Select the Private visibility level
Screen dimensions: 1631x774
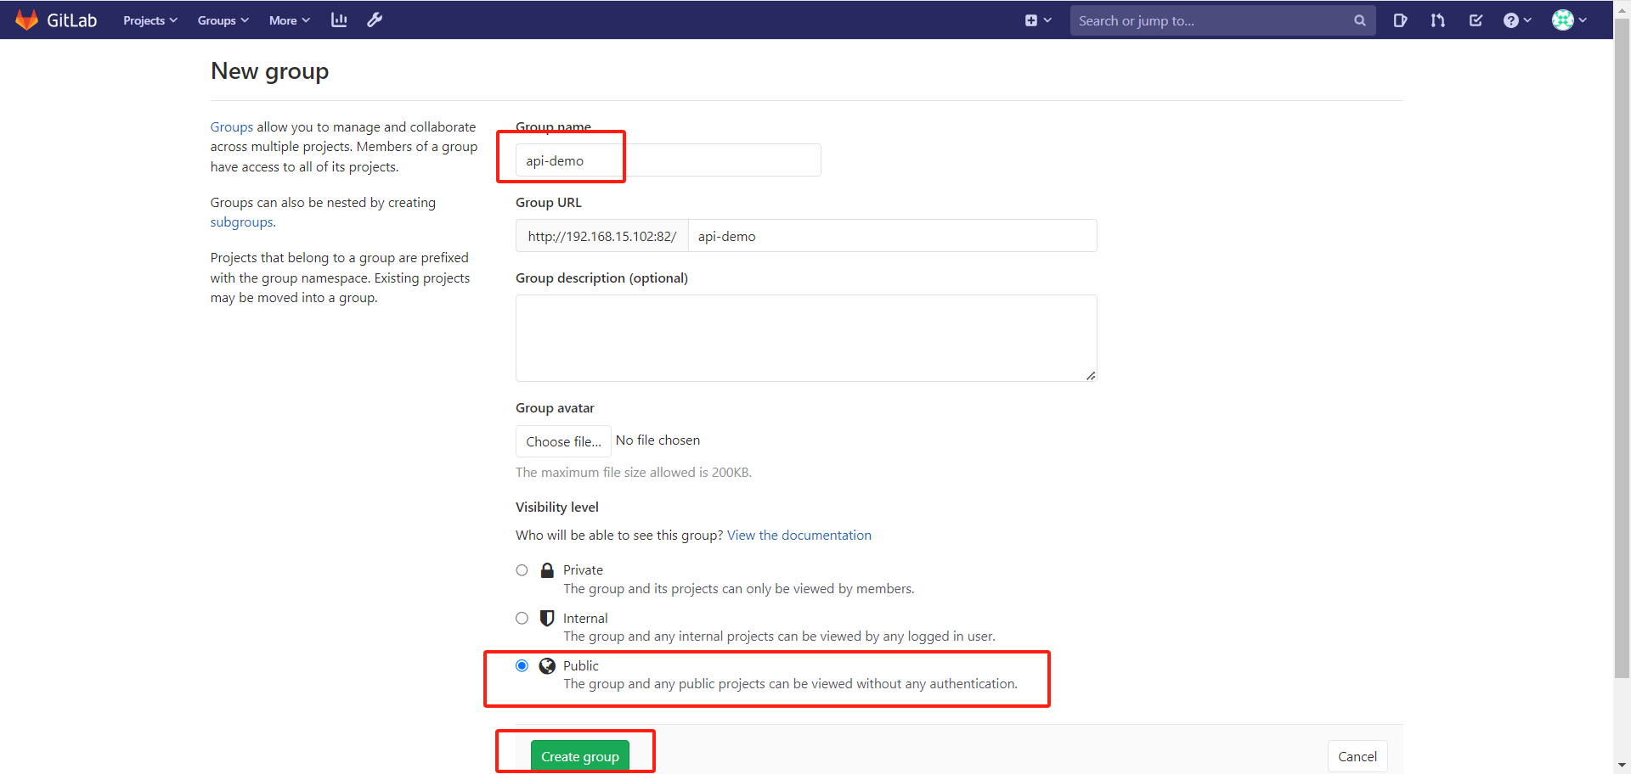(522, 569)
